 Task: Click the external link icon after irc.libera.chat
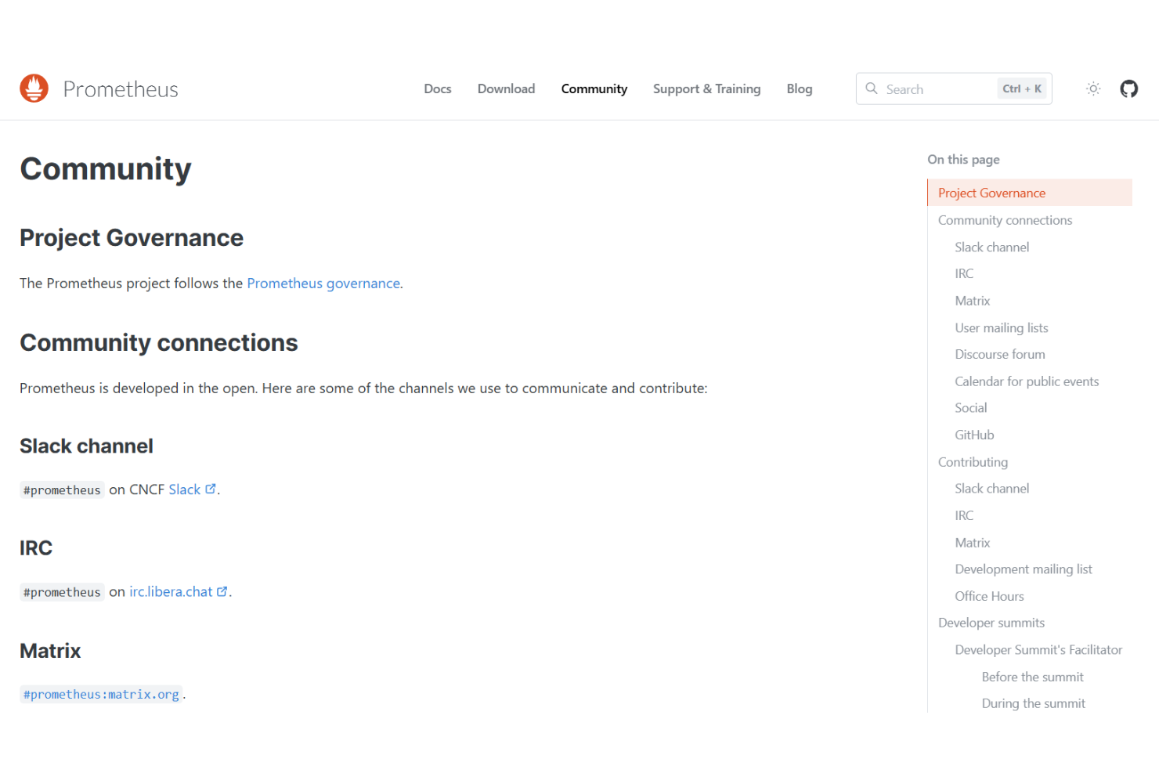222,591
